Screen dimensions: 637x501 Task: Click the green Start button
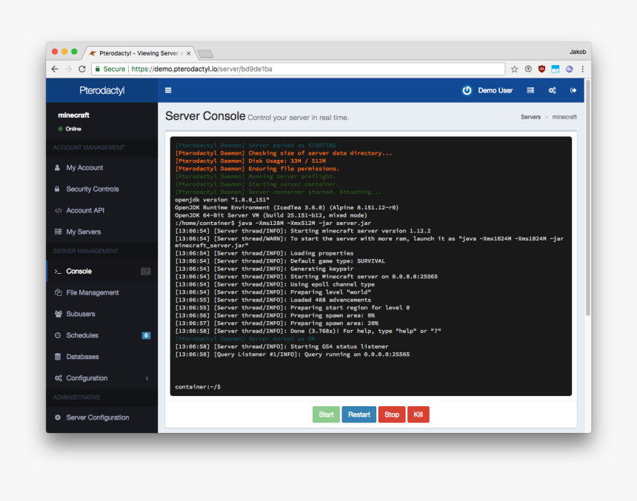(326, 414)
